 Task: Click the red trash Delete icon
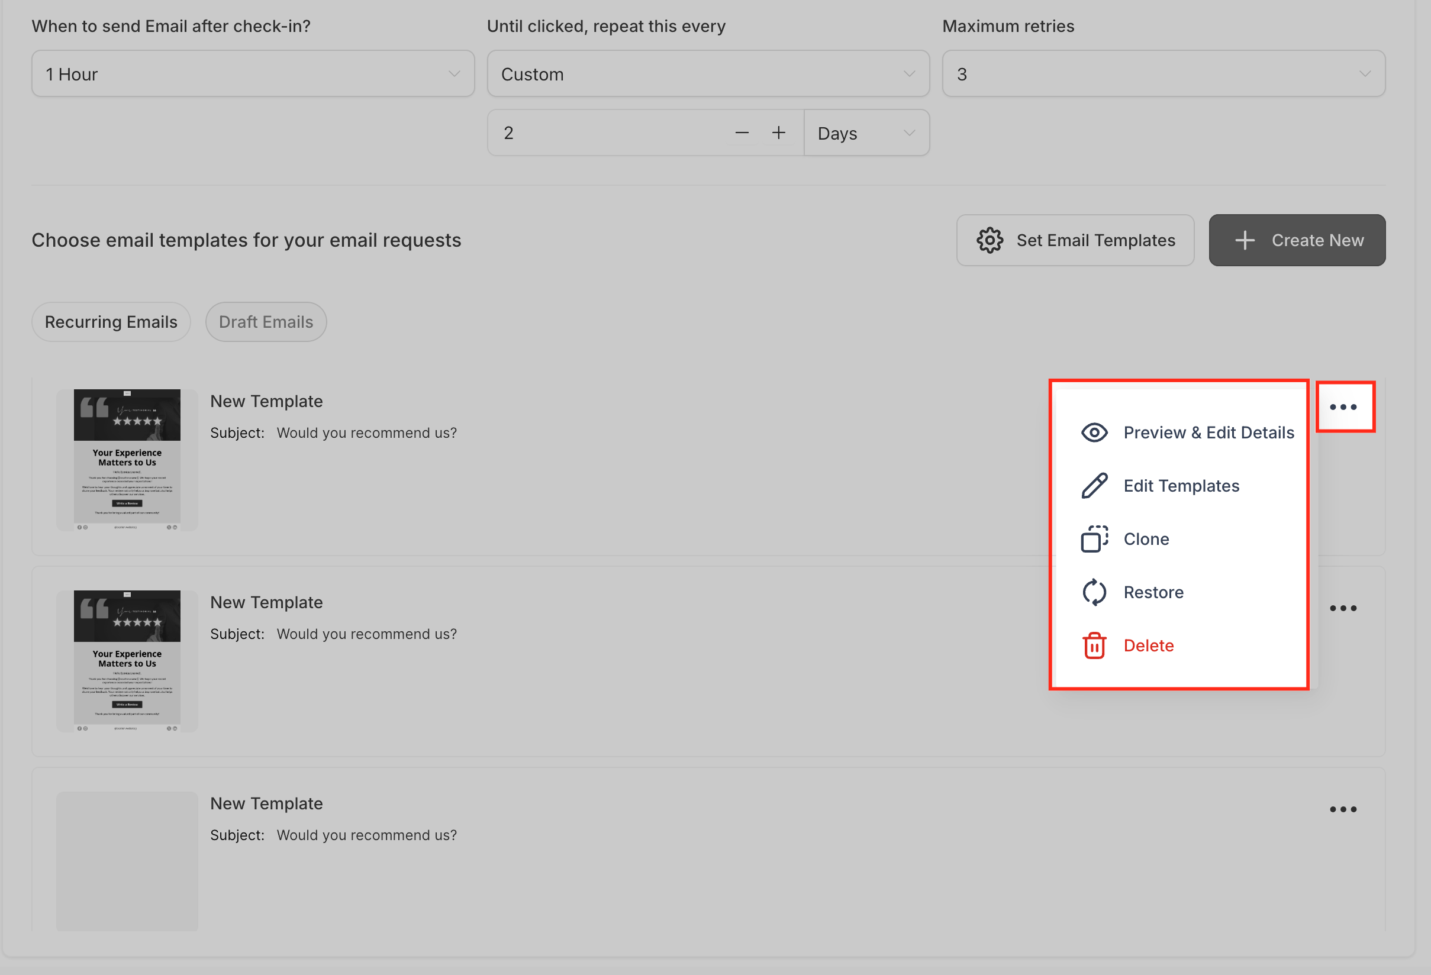tap(1094, 645)
